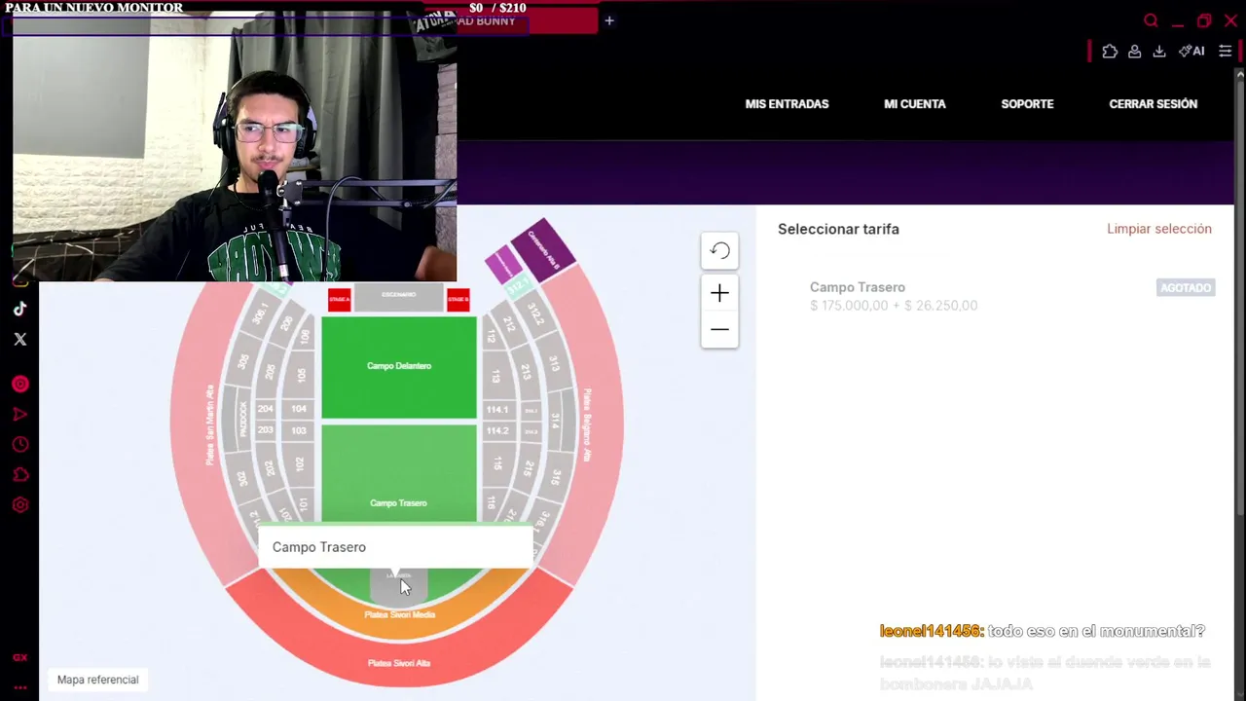Viewport: 1246px width, 701px height.
Task: Open the browser easy setup menu
Action: click(x=1226, y=52)
